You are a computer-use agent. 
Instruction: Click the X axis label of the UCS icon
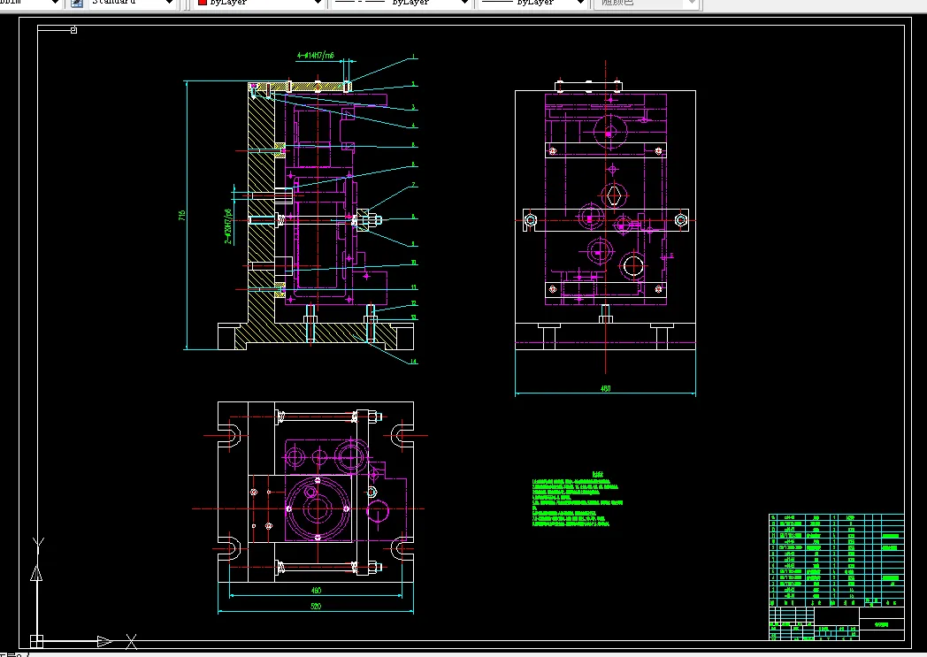point(131,641)
